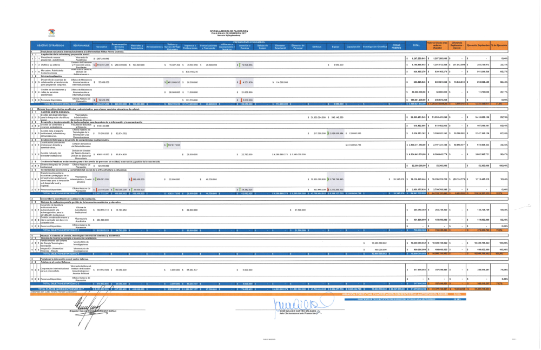Click the 'Internacionalización.' section heading
Image resolution: width=541 pixels, height=350 pixels.
(51, 76)
